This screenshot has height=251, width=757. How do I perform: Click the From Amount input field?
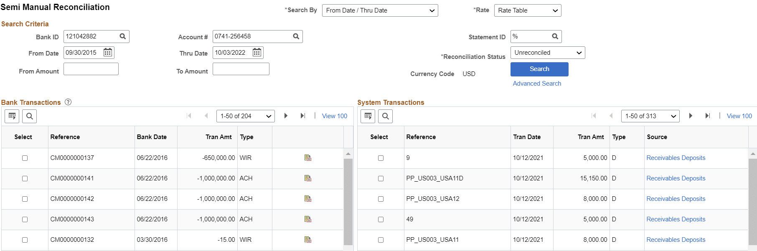tap(91, 69)
